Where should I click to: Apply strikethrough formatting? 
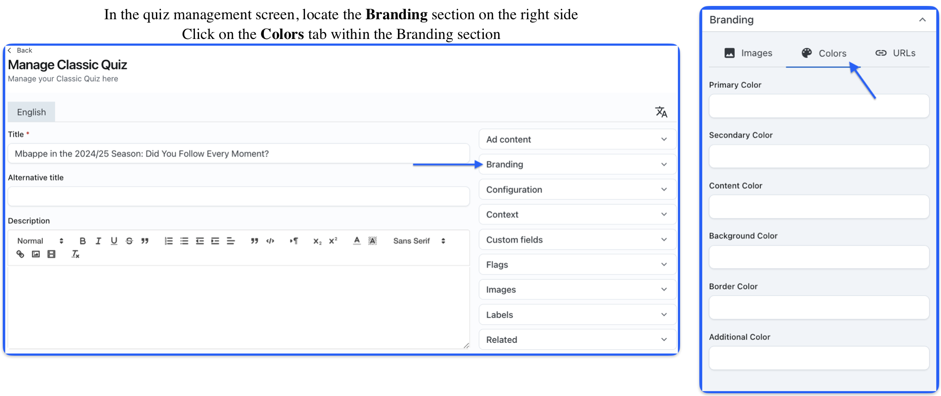pos(129,241)
